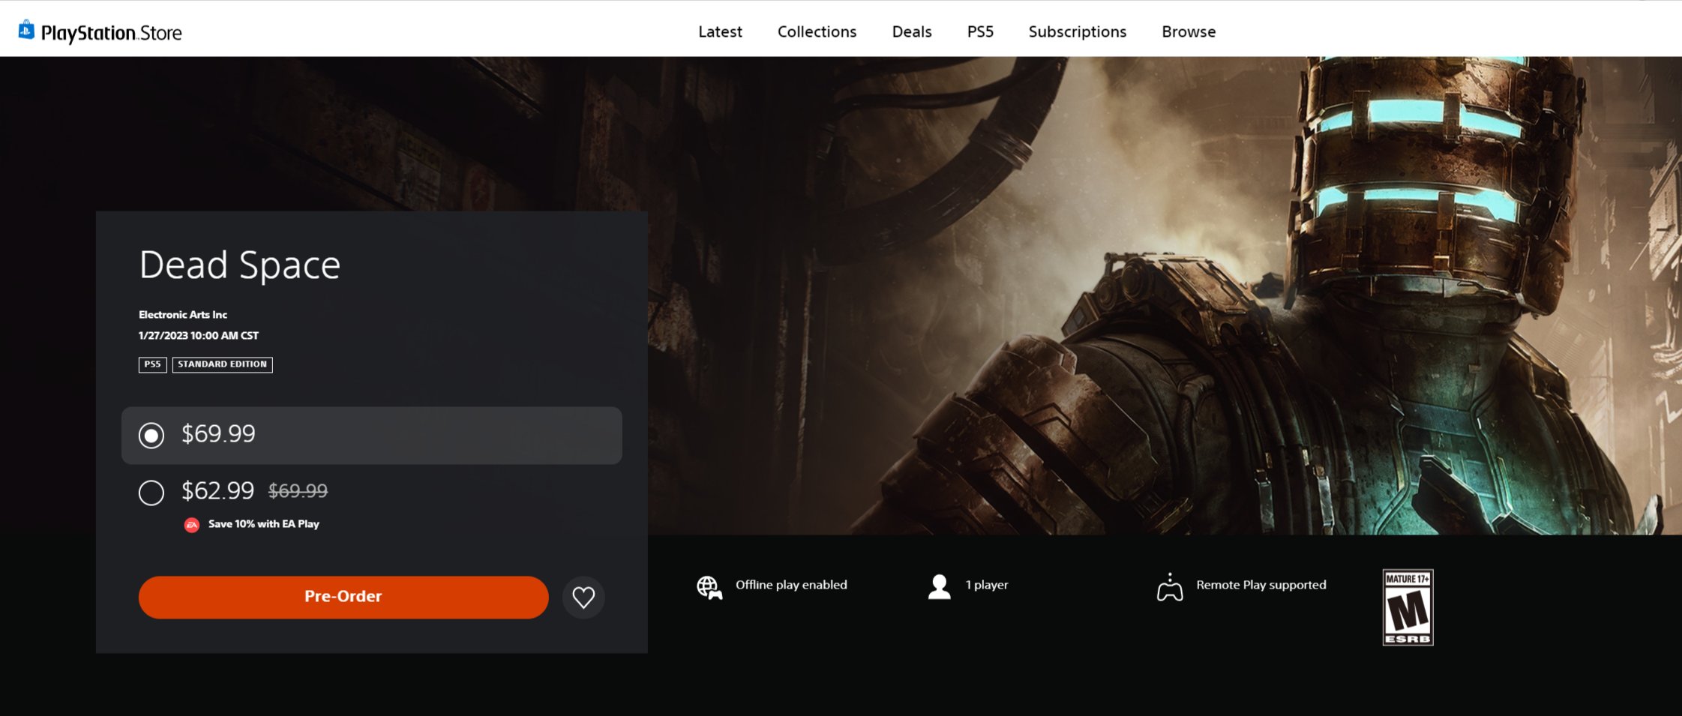The image size is (1682, 716).
Task: Click the 1 player person icon
Action: (940, 586)
